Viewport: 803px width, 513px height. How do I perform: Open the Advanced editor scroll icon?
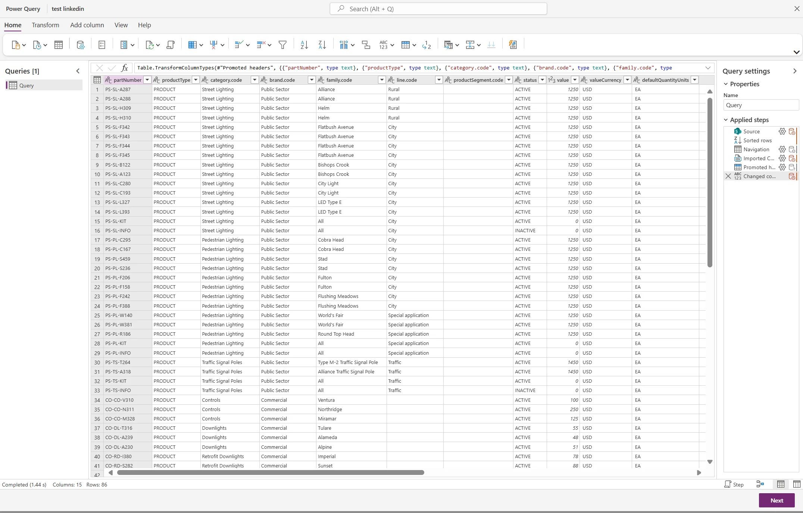tap(171, 45)
